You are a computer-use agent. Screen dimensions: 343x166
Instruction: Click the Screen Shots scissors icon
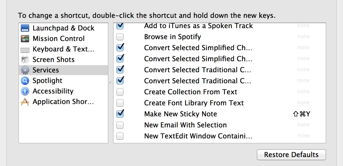click(x=25, y=60)
